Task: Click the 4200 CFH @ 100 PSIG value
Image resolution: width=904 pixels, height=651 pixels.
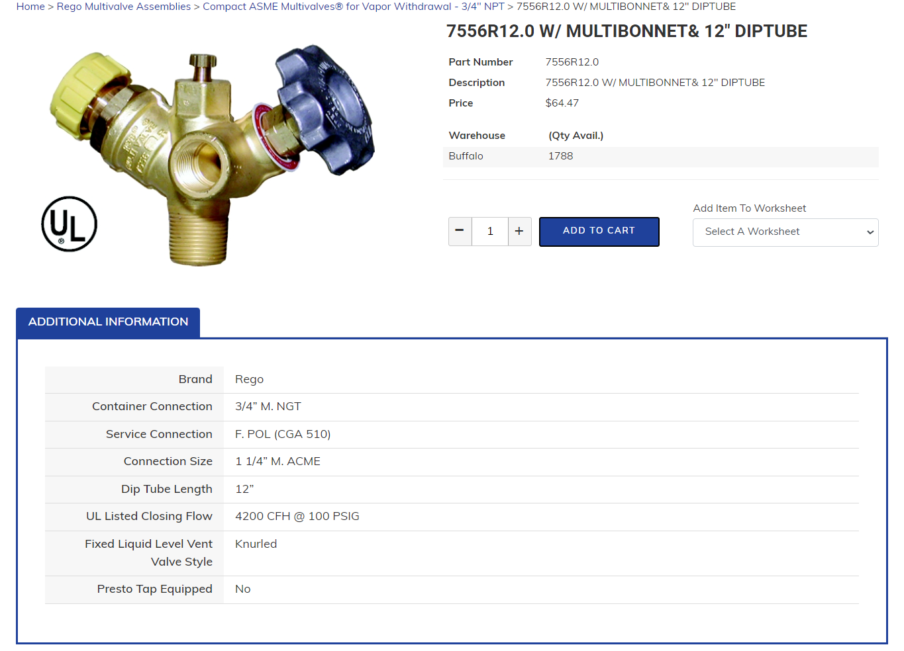Action: [x=297, y=517]
